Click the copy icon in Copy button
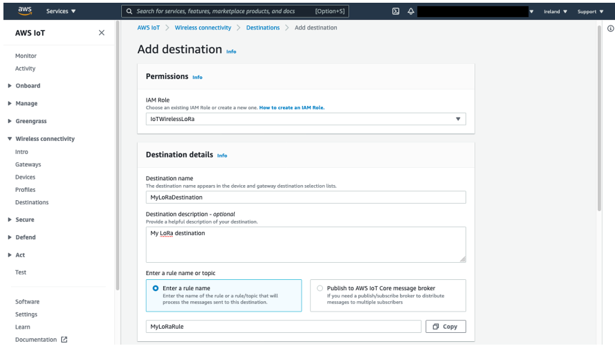 [x=436, y=327]
